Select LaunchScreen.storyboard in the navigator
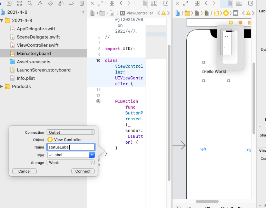 (44, 70)
